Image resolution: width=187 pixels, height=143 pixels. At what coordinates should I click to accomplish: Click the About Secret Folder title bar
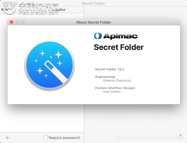coord(94,22)
